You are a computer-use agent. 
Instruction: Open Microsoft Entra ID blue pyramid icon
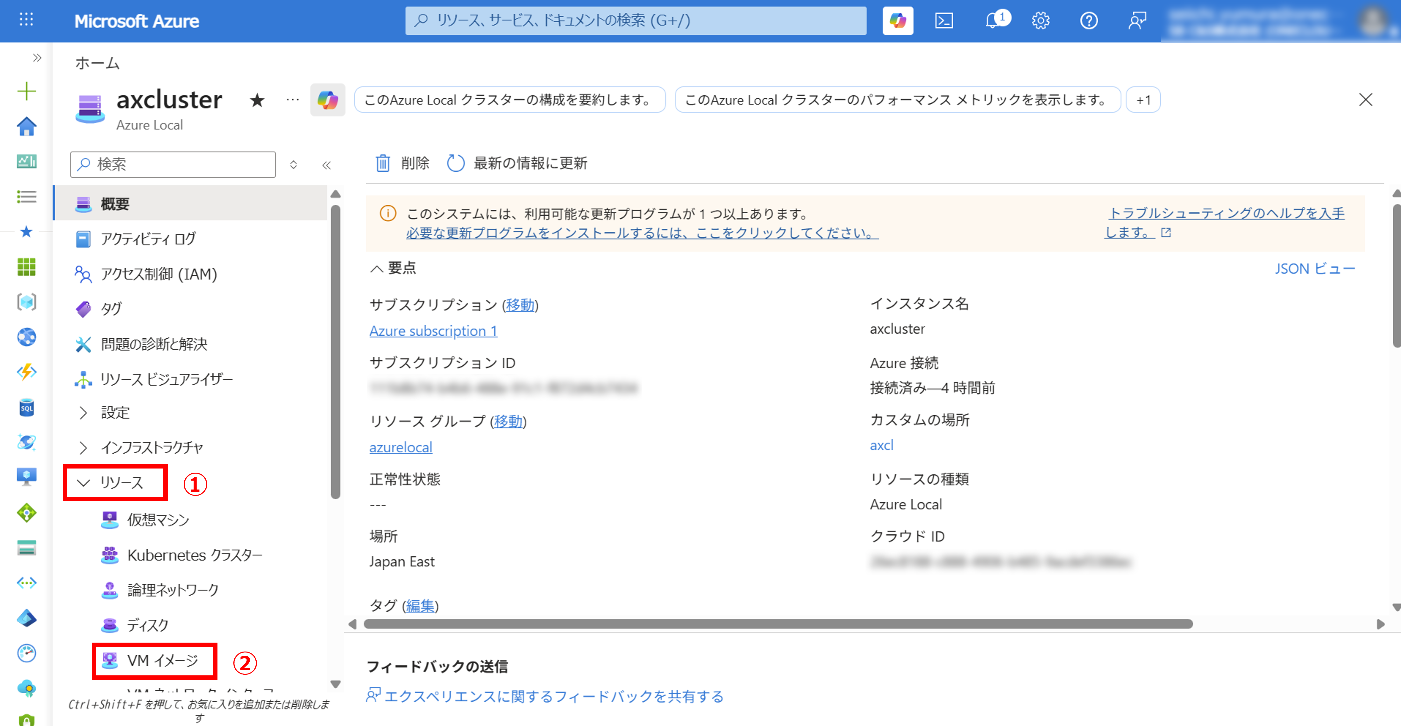(x=26, y=618)
